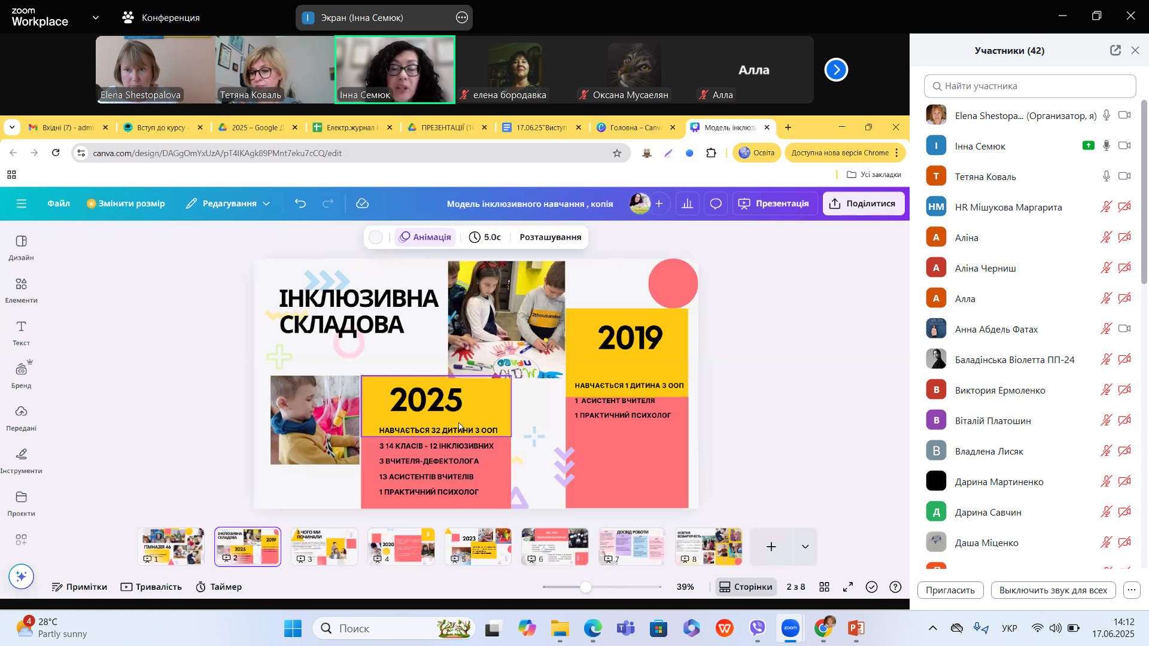Toggle the Сторінки pages view button
The width and height of the screenshot is (1149, 646).
tap(746, 587)
